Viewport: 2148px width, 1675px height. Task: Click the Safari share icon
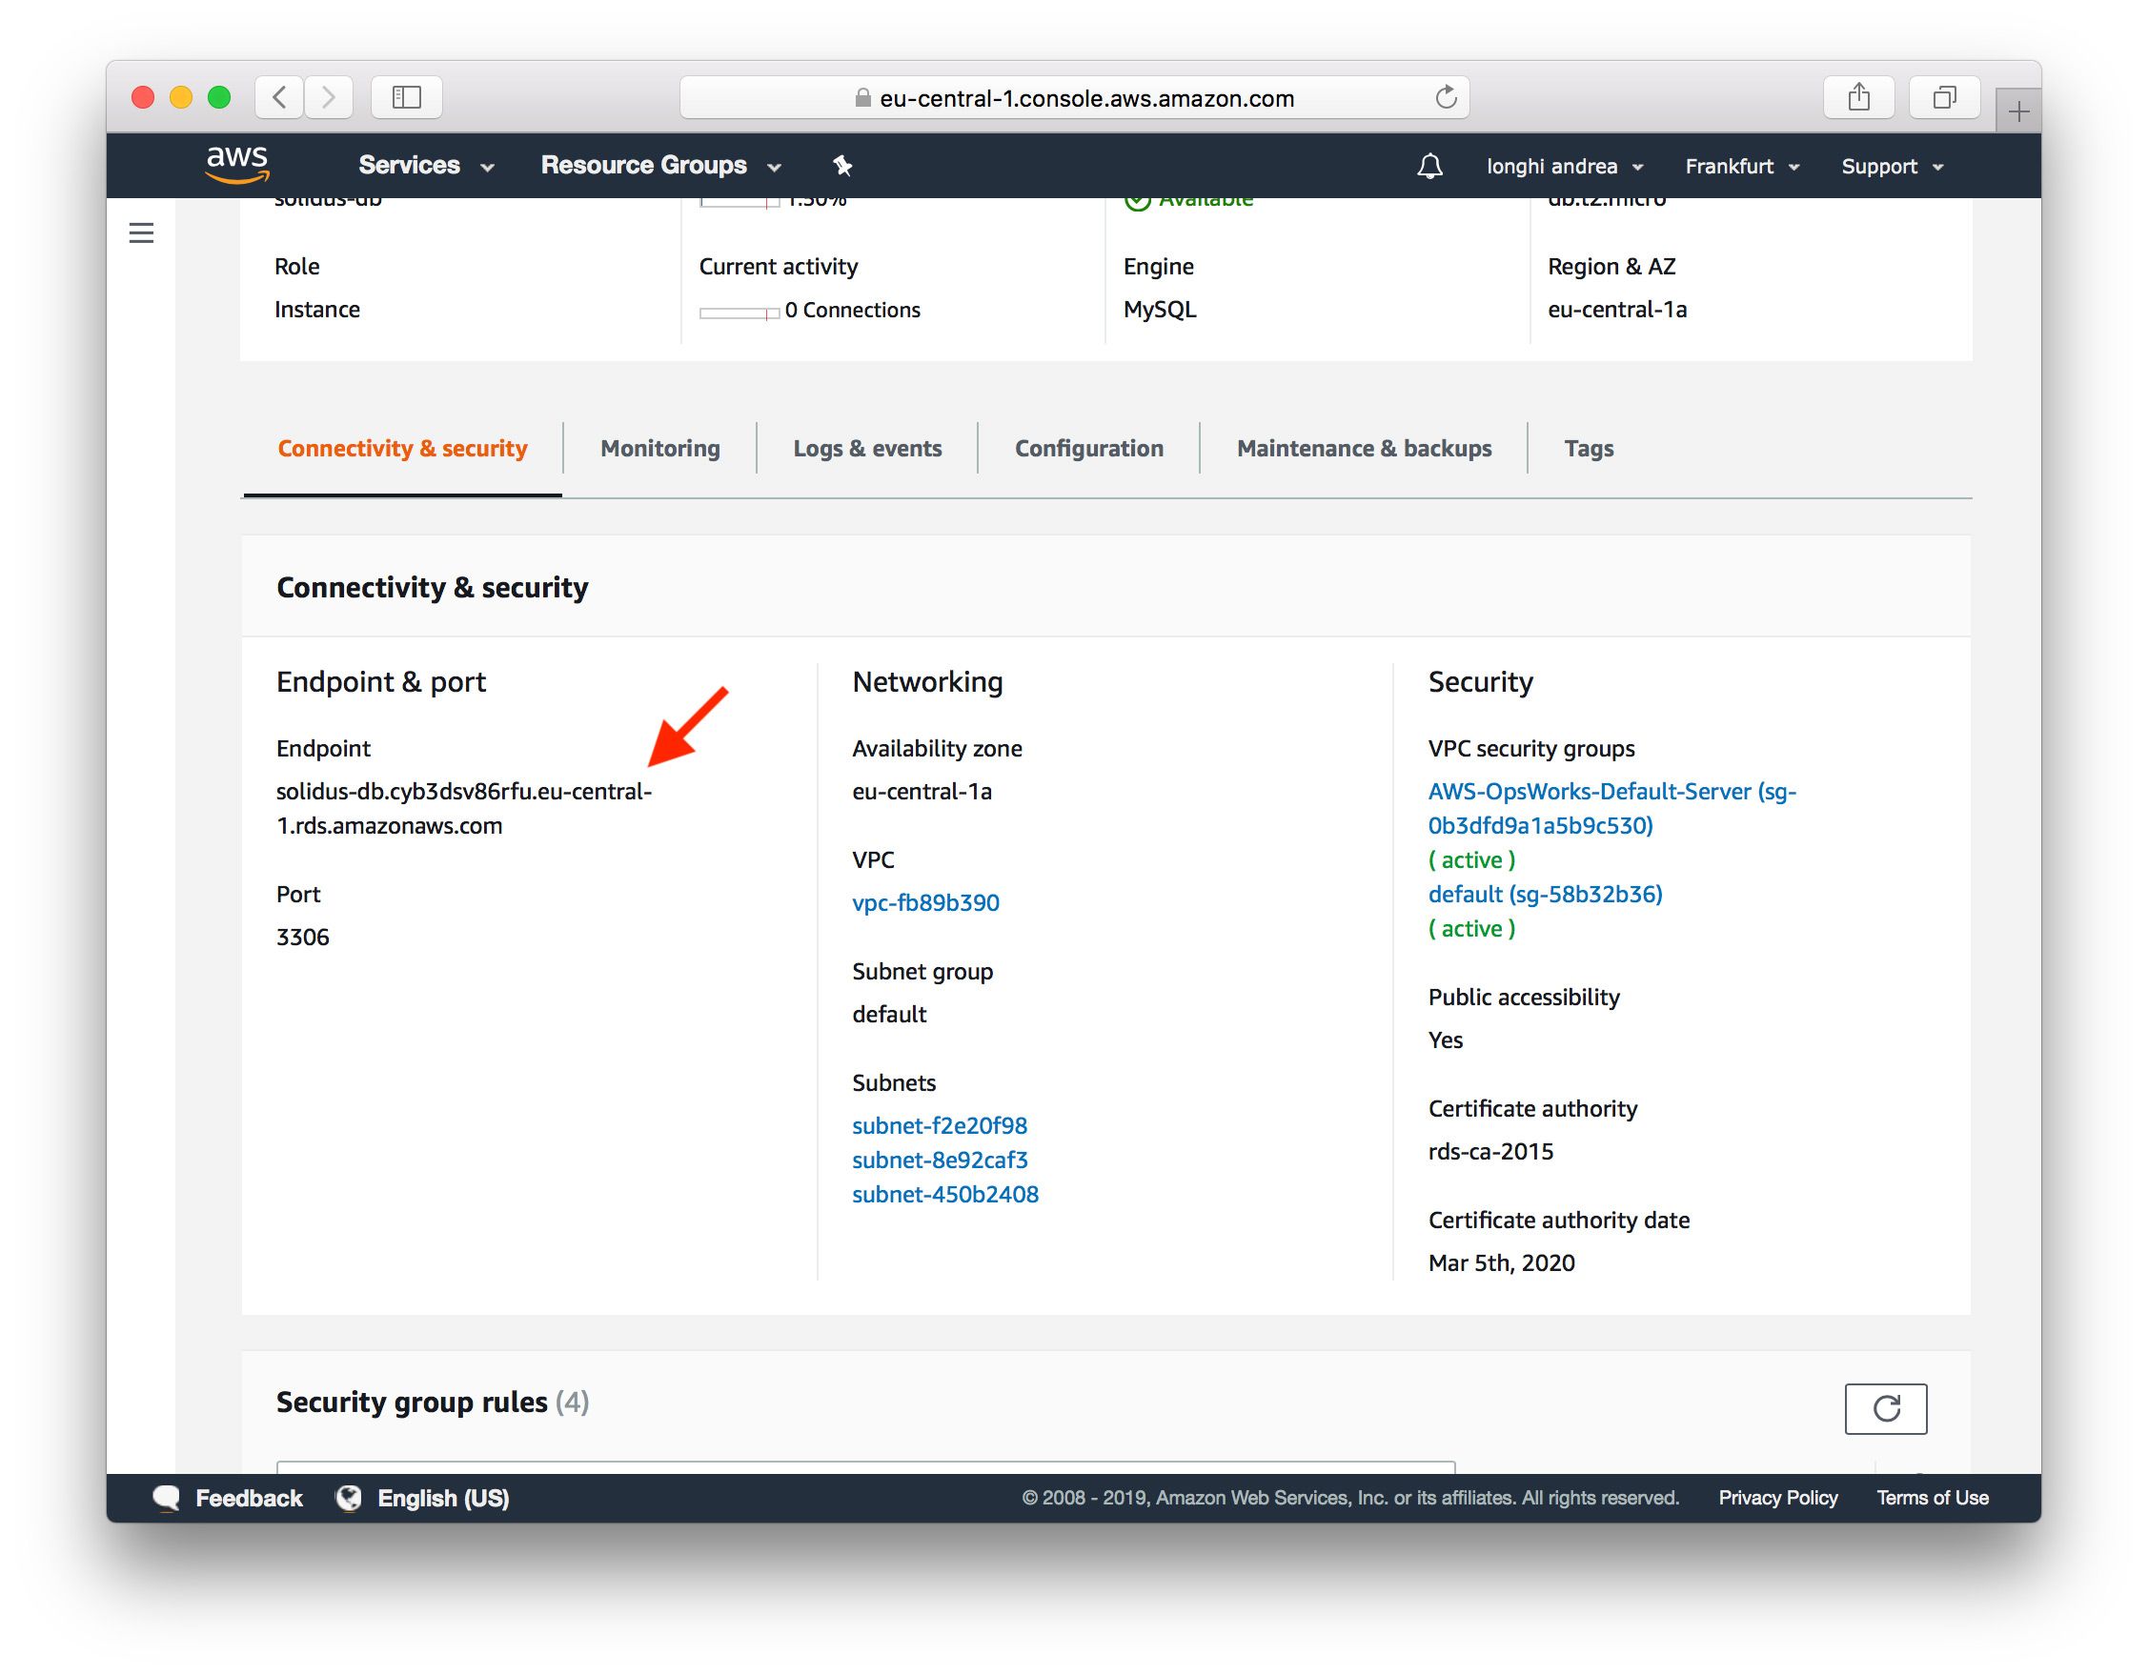1858,97
